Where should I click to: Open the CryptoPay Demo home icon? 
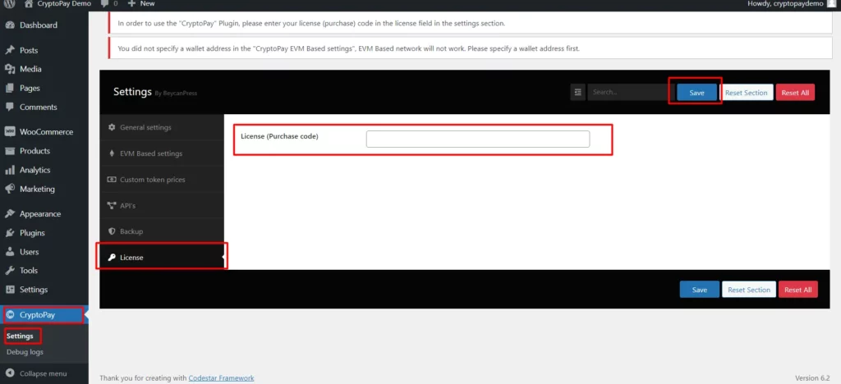click(x=29, y=3)
